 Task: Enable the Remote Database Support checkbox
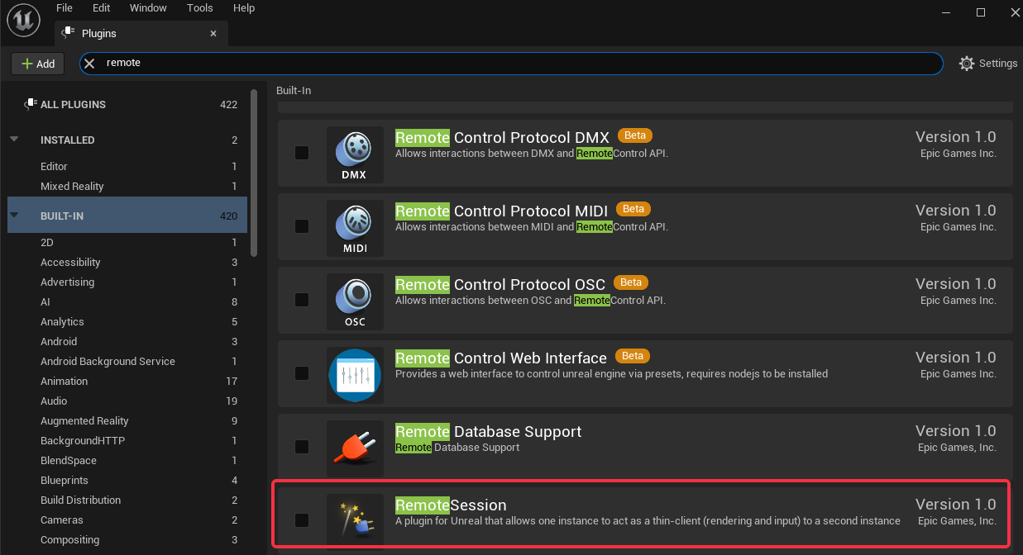(x=302, y=447)
